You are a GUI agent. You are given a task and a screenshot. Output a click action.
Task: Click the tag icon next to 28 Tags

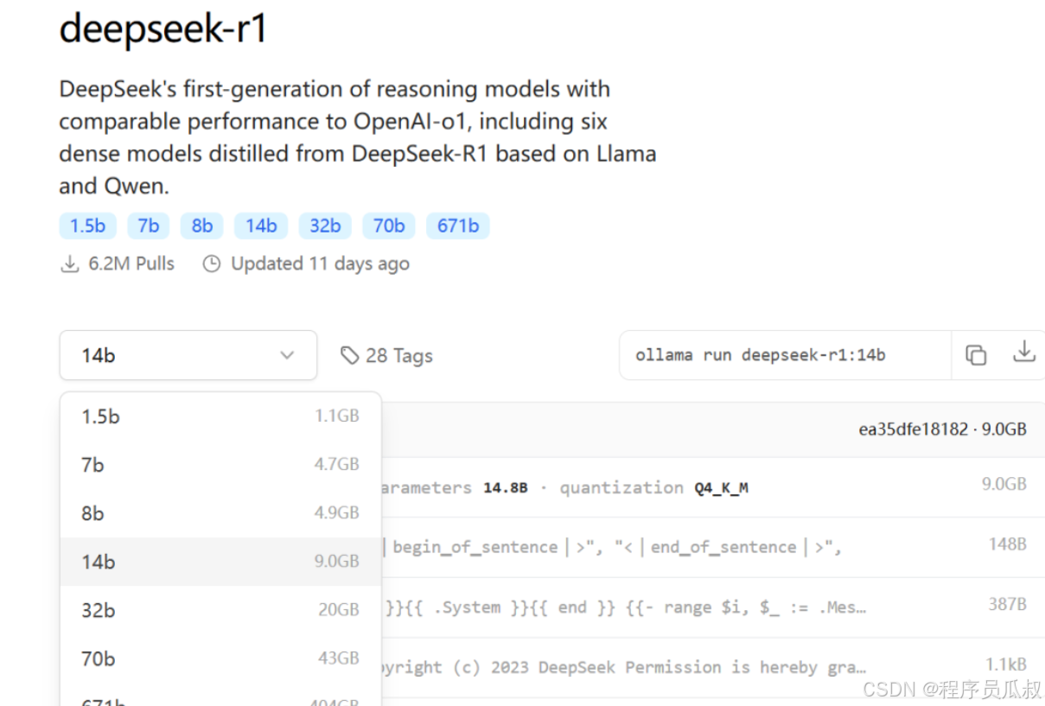click(349, 355)
